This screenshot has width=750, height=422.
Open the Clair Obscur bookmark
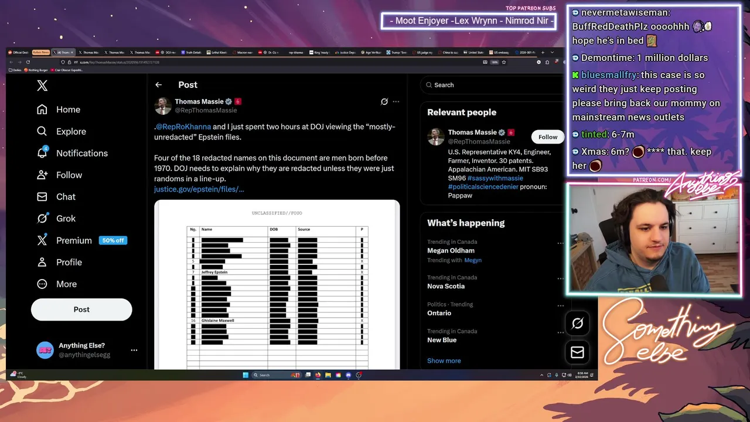[67, 70]
